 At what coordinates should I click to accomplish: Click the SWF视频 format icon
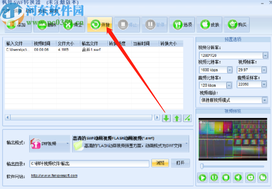click(36, 144)
